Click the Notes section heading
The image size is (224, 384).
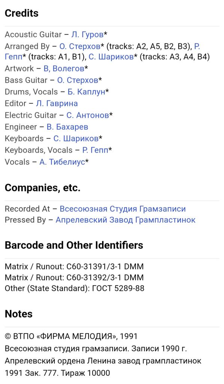coord(19,314)
